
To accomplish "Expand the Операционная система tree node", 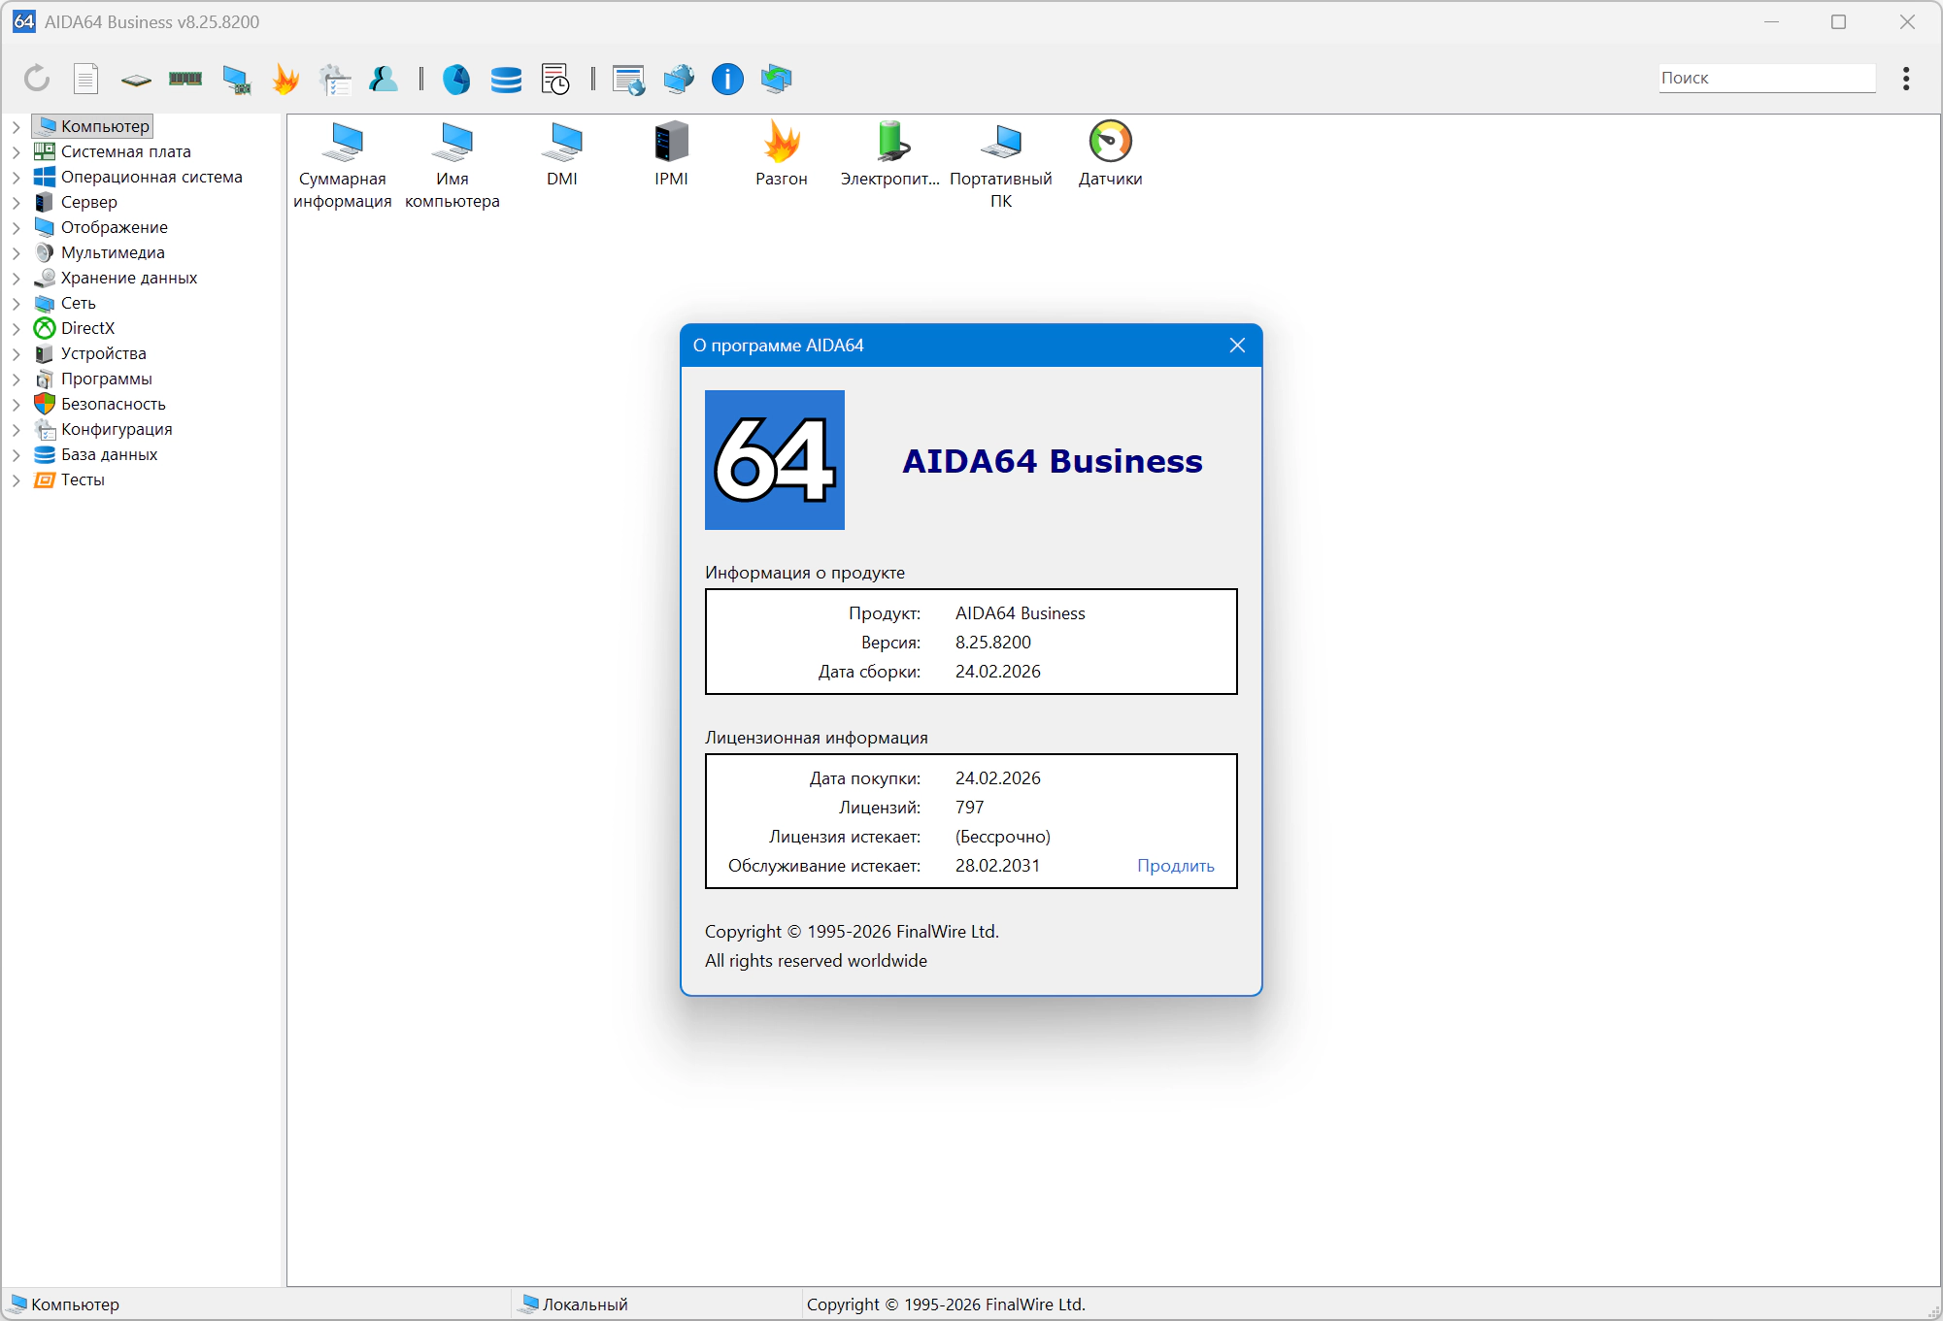I will 17,177.
